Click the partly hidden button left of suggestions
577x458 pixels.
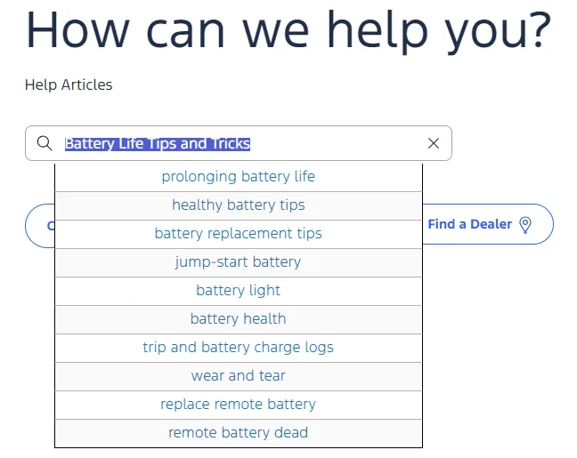[x=40, y=225]
